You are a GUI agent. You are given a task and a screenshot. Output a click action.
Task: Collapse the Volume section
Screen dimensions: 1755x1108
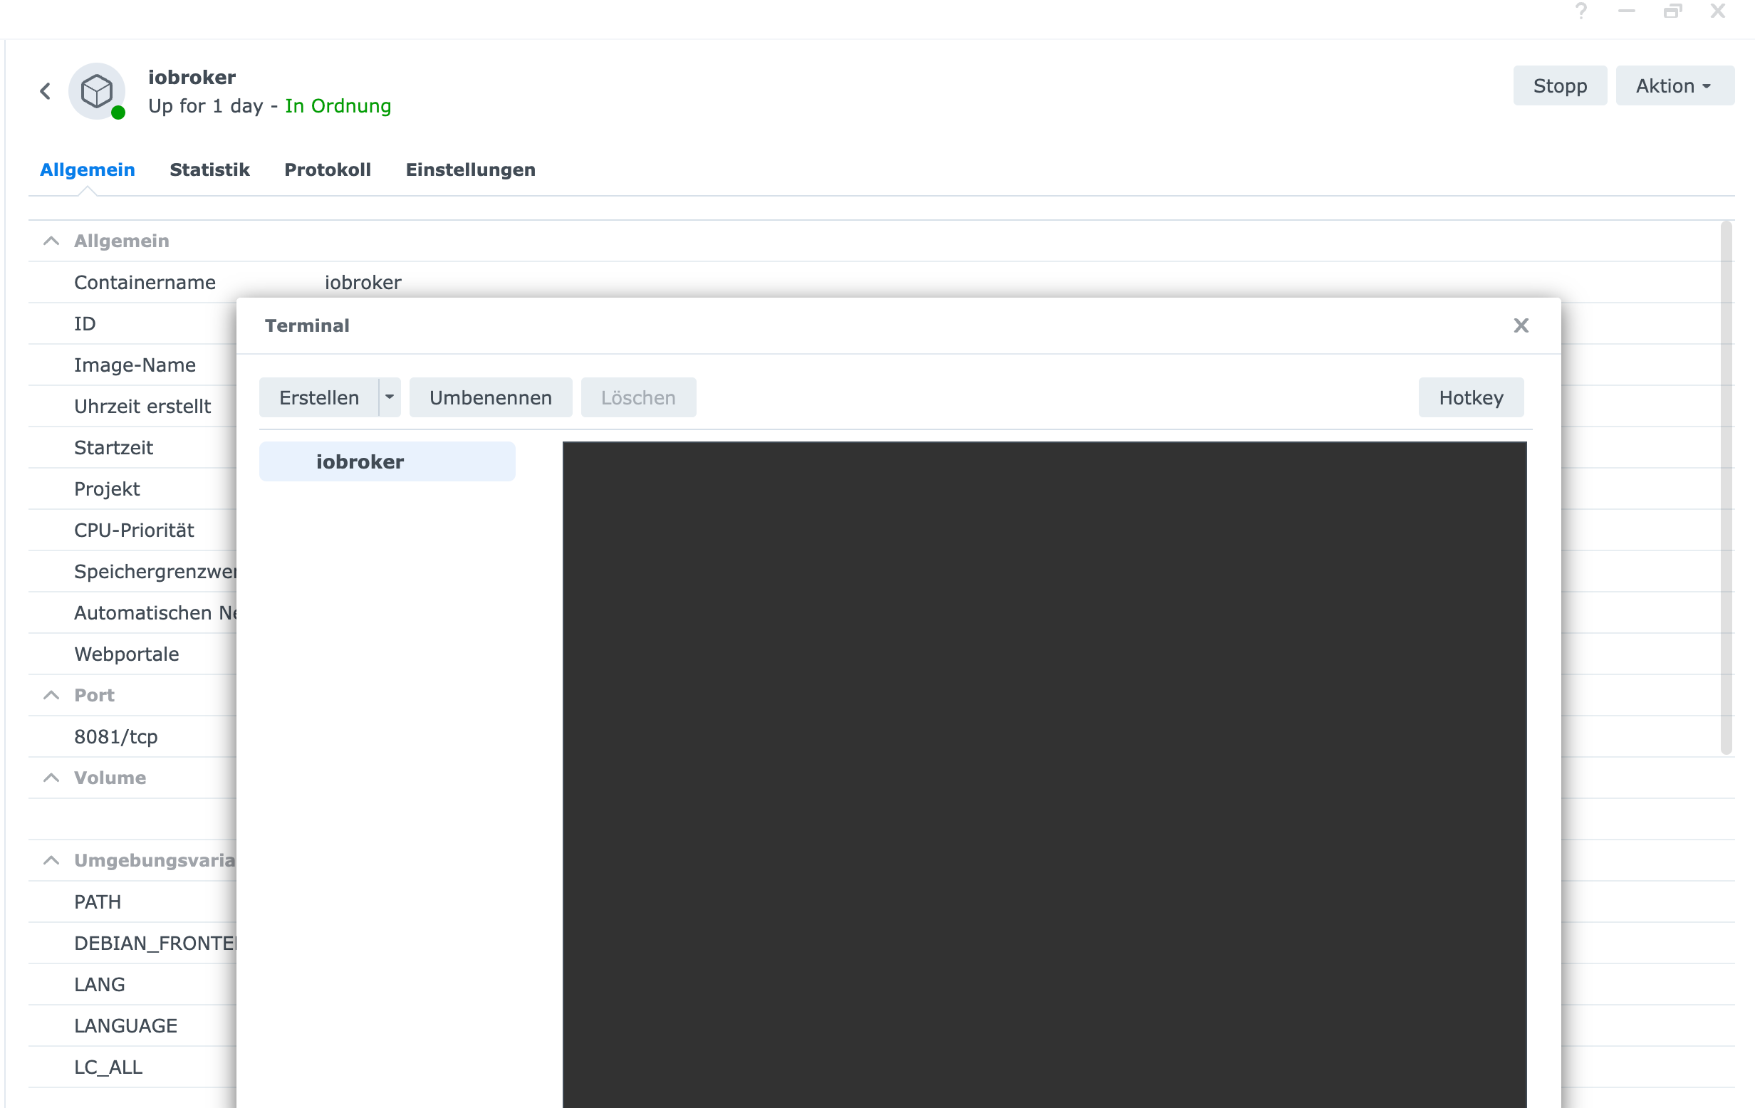pos(51,778)
